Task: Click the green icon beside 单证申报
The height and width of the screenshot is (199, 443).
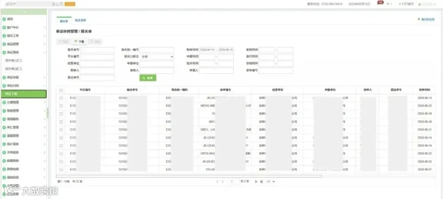Action: 4,77
